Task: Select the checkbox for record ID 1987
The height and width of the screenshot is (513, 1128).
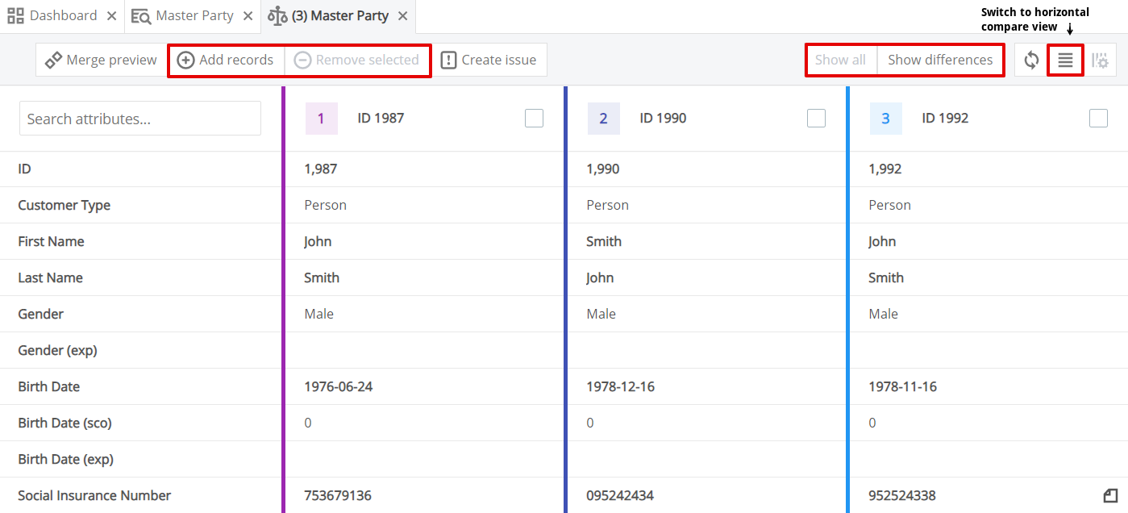Action: (x=534, y=118)
